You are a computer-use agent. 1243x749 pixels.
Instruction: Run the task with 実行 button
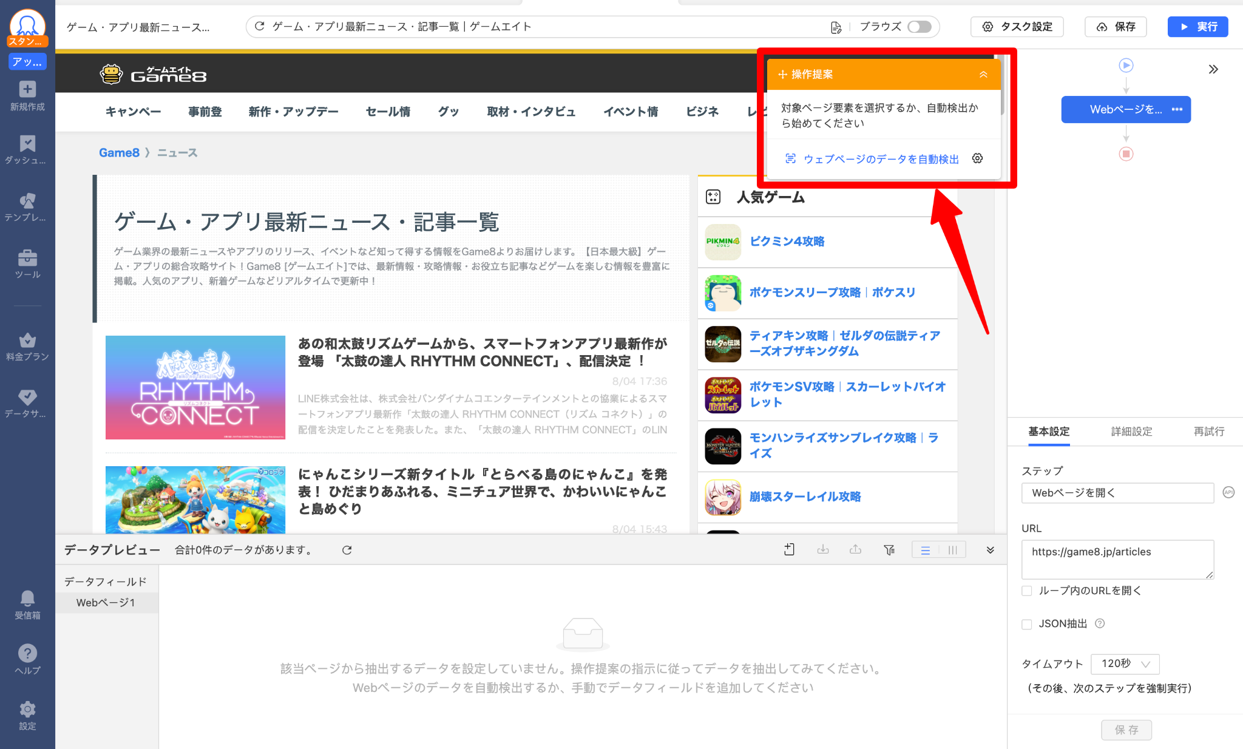[1198, 27]
